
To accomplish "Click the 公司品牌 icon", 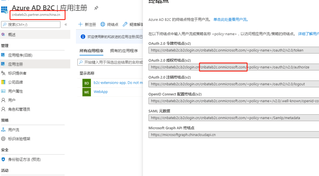I will (3, 82).
